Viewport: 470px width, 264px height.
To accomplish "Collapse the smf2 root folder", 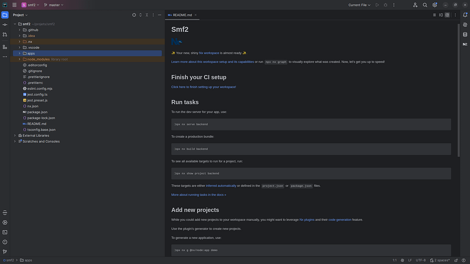I will click(15, 24).
